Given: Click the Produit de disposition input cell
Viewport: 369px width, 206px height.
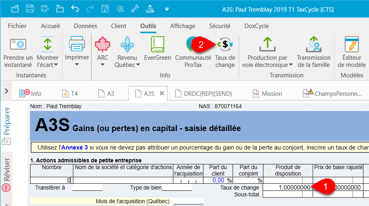Looking at the screenshot, I should (288, 180).
